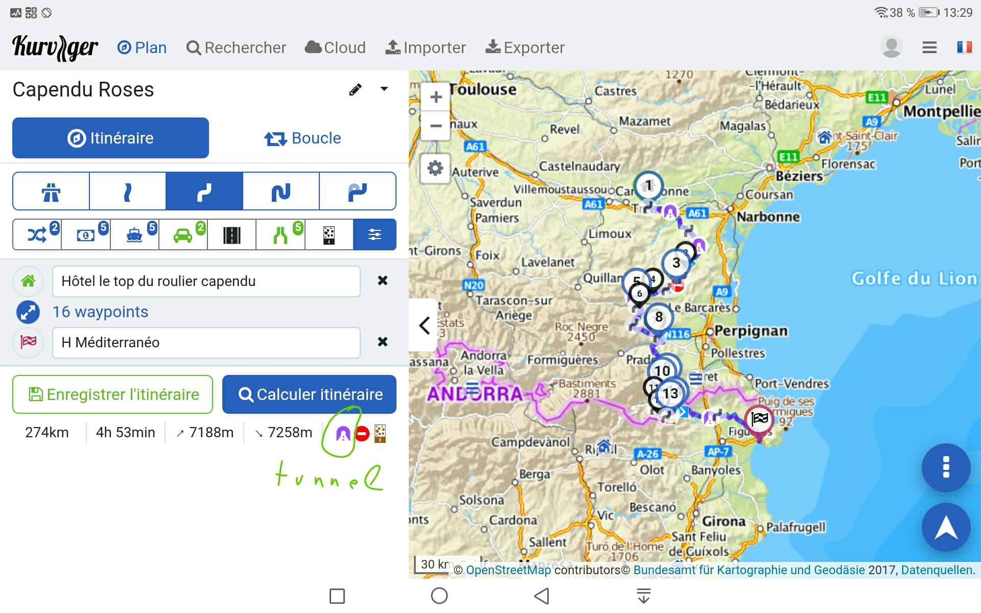Edit route name with pencil icon
This screenshot has width=981, height=613.
(355, 90)
